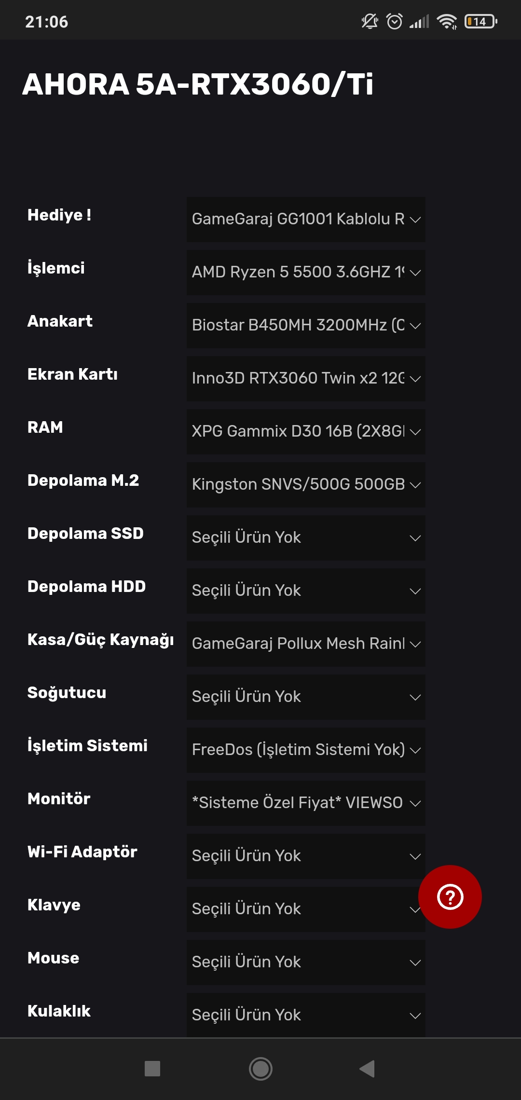Open the Anakart Biostar B450MH dropdown
Screen dimensions: 521x1100
point(306,326)
